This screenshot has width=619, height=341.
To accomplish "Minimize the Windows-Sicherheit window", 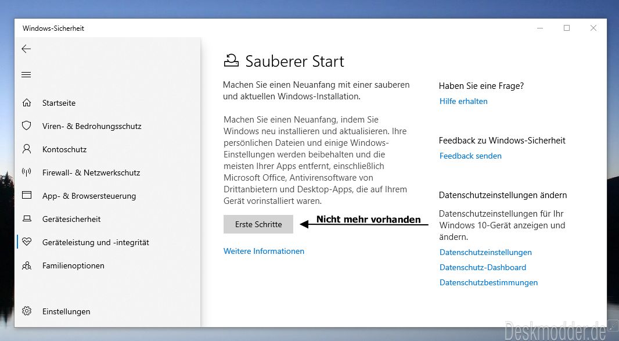I will 540,28.
